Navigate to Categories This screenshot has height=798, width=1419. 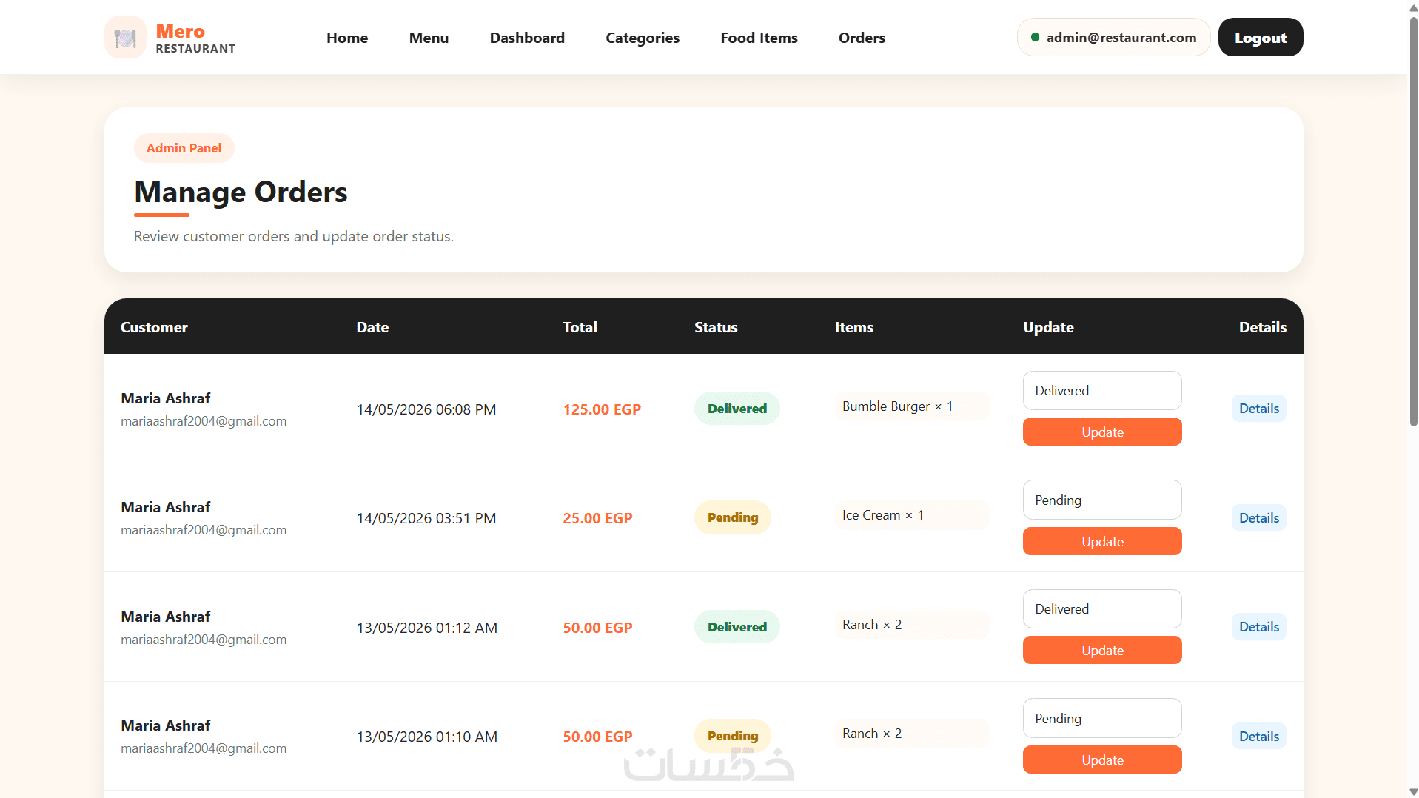click(x=643, y=38)
